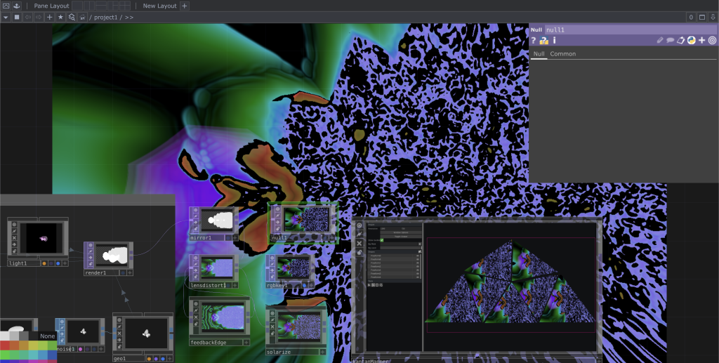Open the operator comment bubble icon
719x363 pixels.
point(670,41)
